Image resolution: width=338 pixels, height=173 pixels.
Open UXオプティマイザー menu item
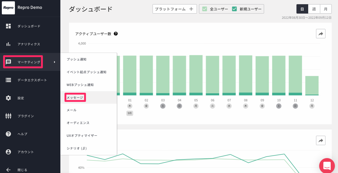pos(89,136)
